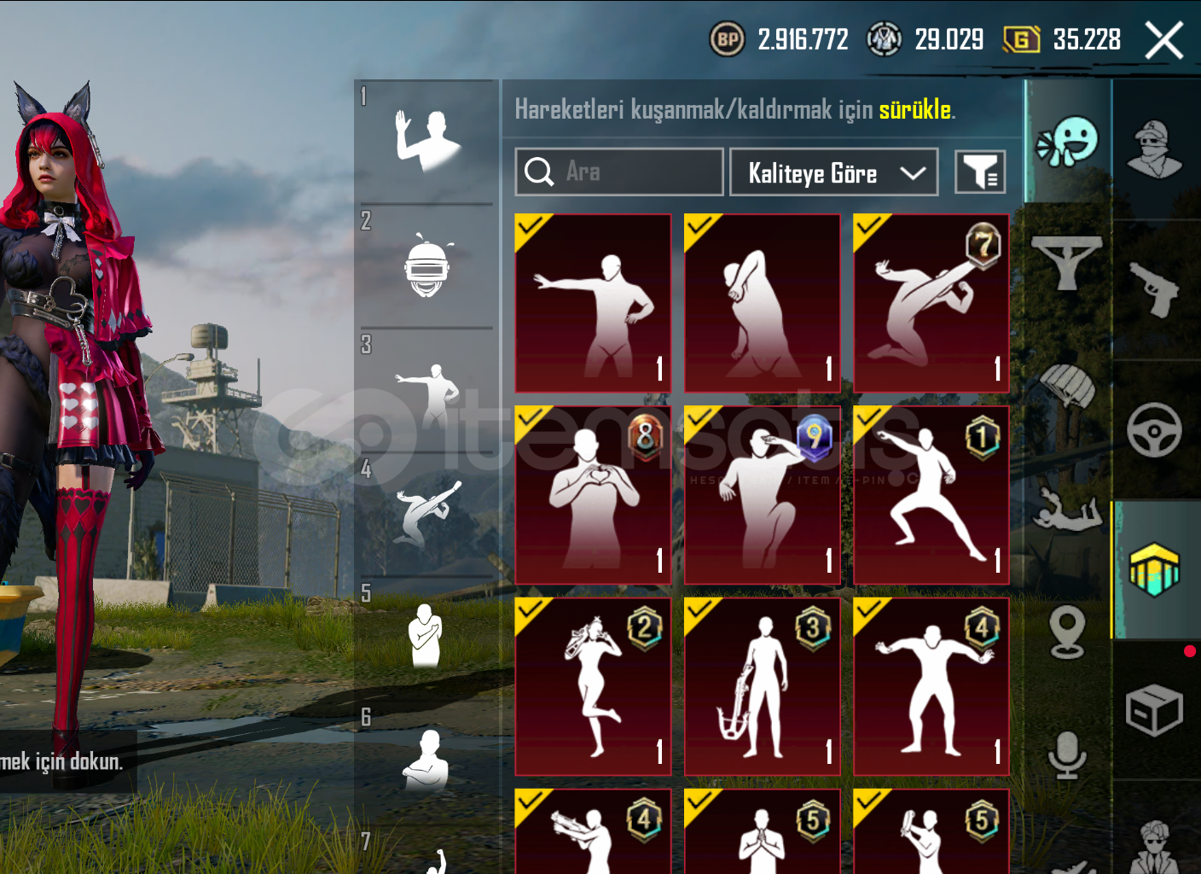This screenshot has height=874, width=1201.
Task: Expand the Kaliteye Göre sort dropdown
Action: 834,172
